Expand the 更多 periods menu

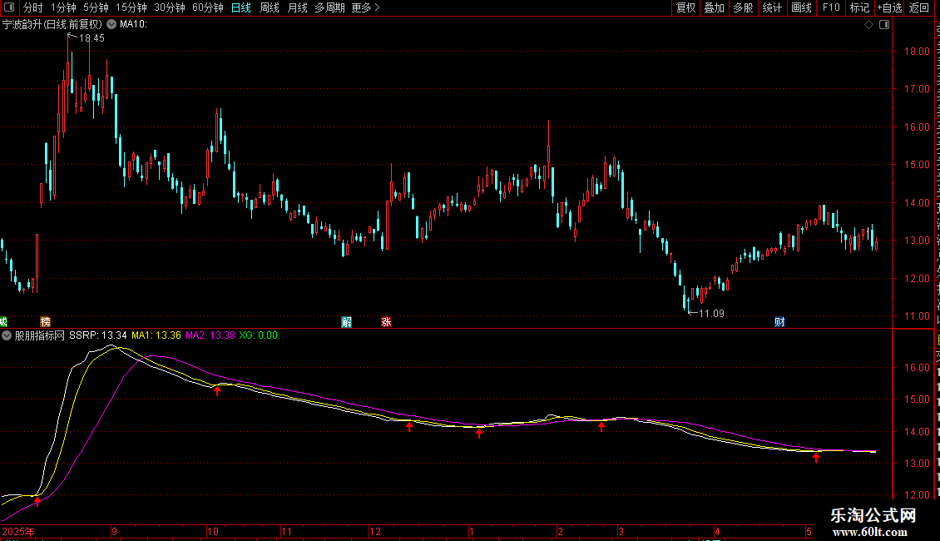tap(366, 7)
